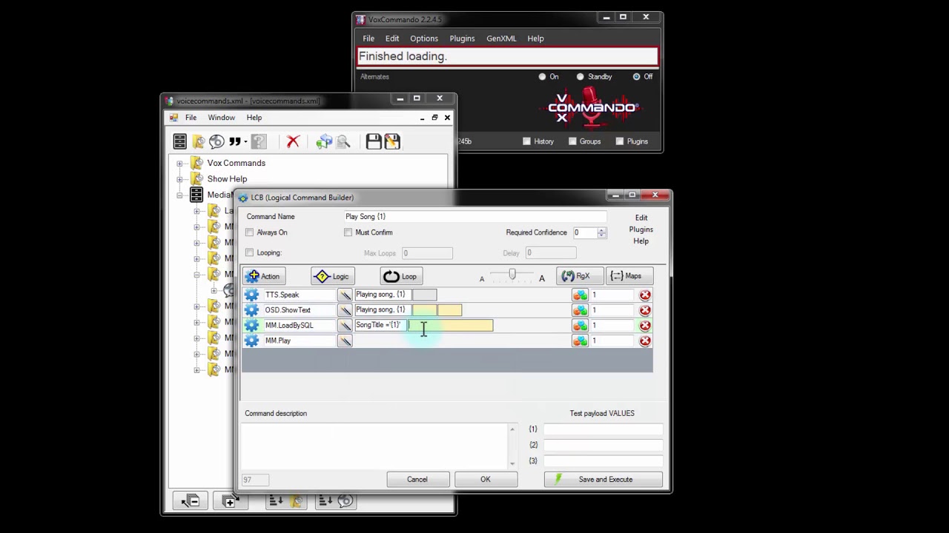This screenshot has height=533, width=949.
Task: Click the gear icon on the TTS.Speak row
Action: pyautogui.click(x=251, y=295)
